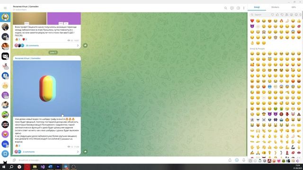Viewport: 303px width, 170px height.
Task: Open the channel discussion icon in header
Action: pyautogui.click(x=232, y=8)
